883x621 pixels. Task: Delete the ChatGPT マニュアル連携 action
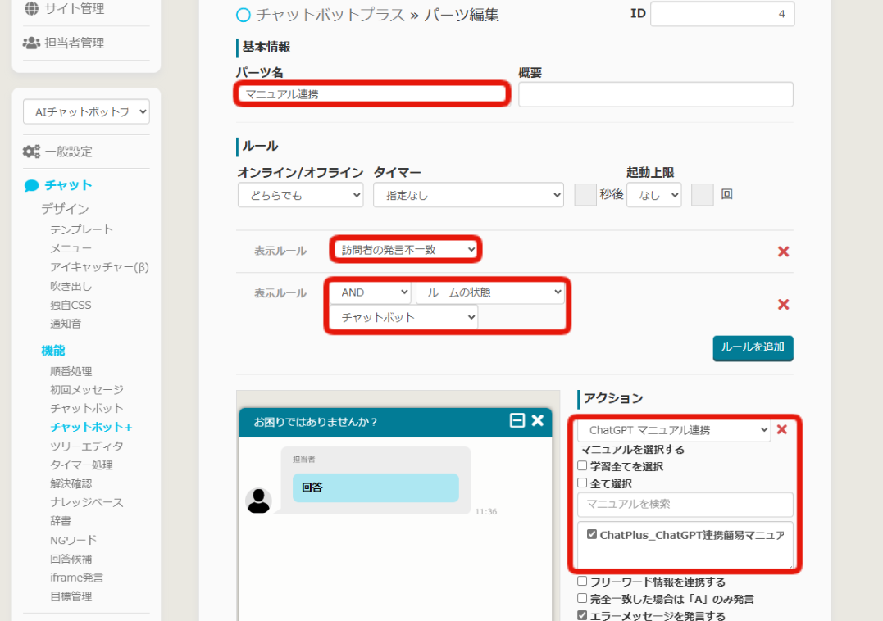[x=782, y=429]
